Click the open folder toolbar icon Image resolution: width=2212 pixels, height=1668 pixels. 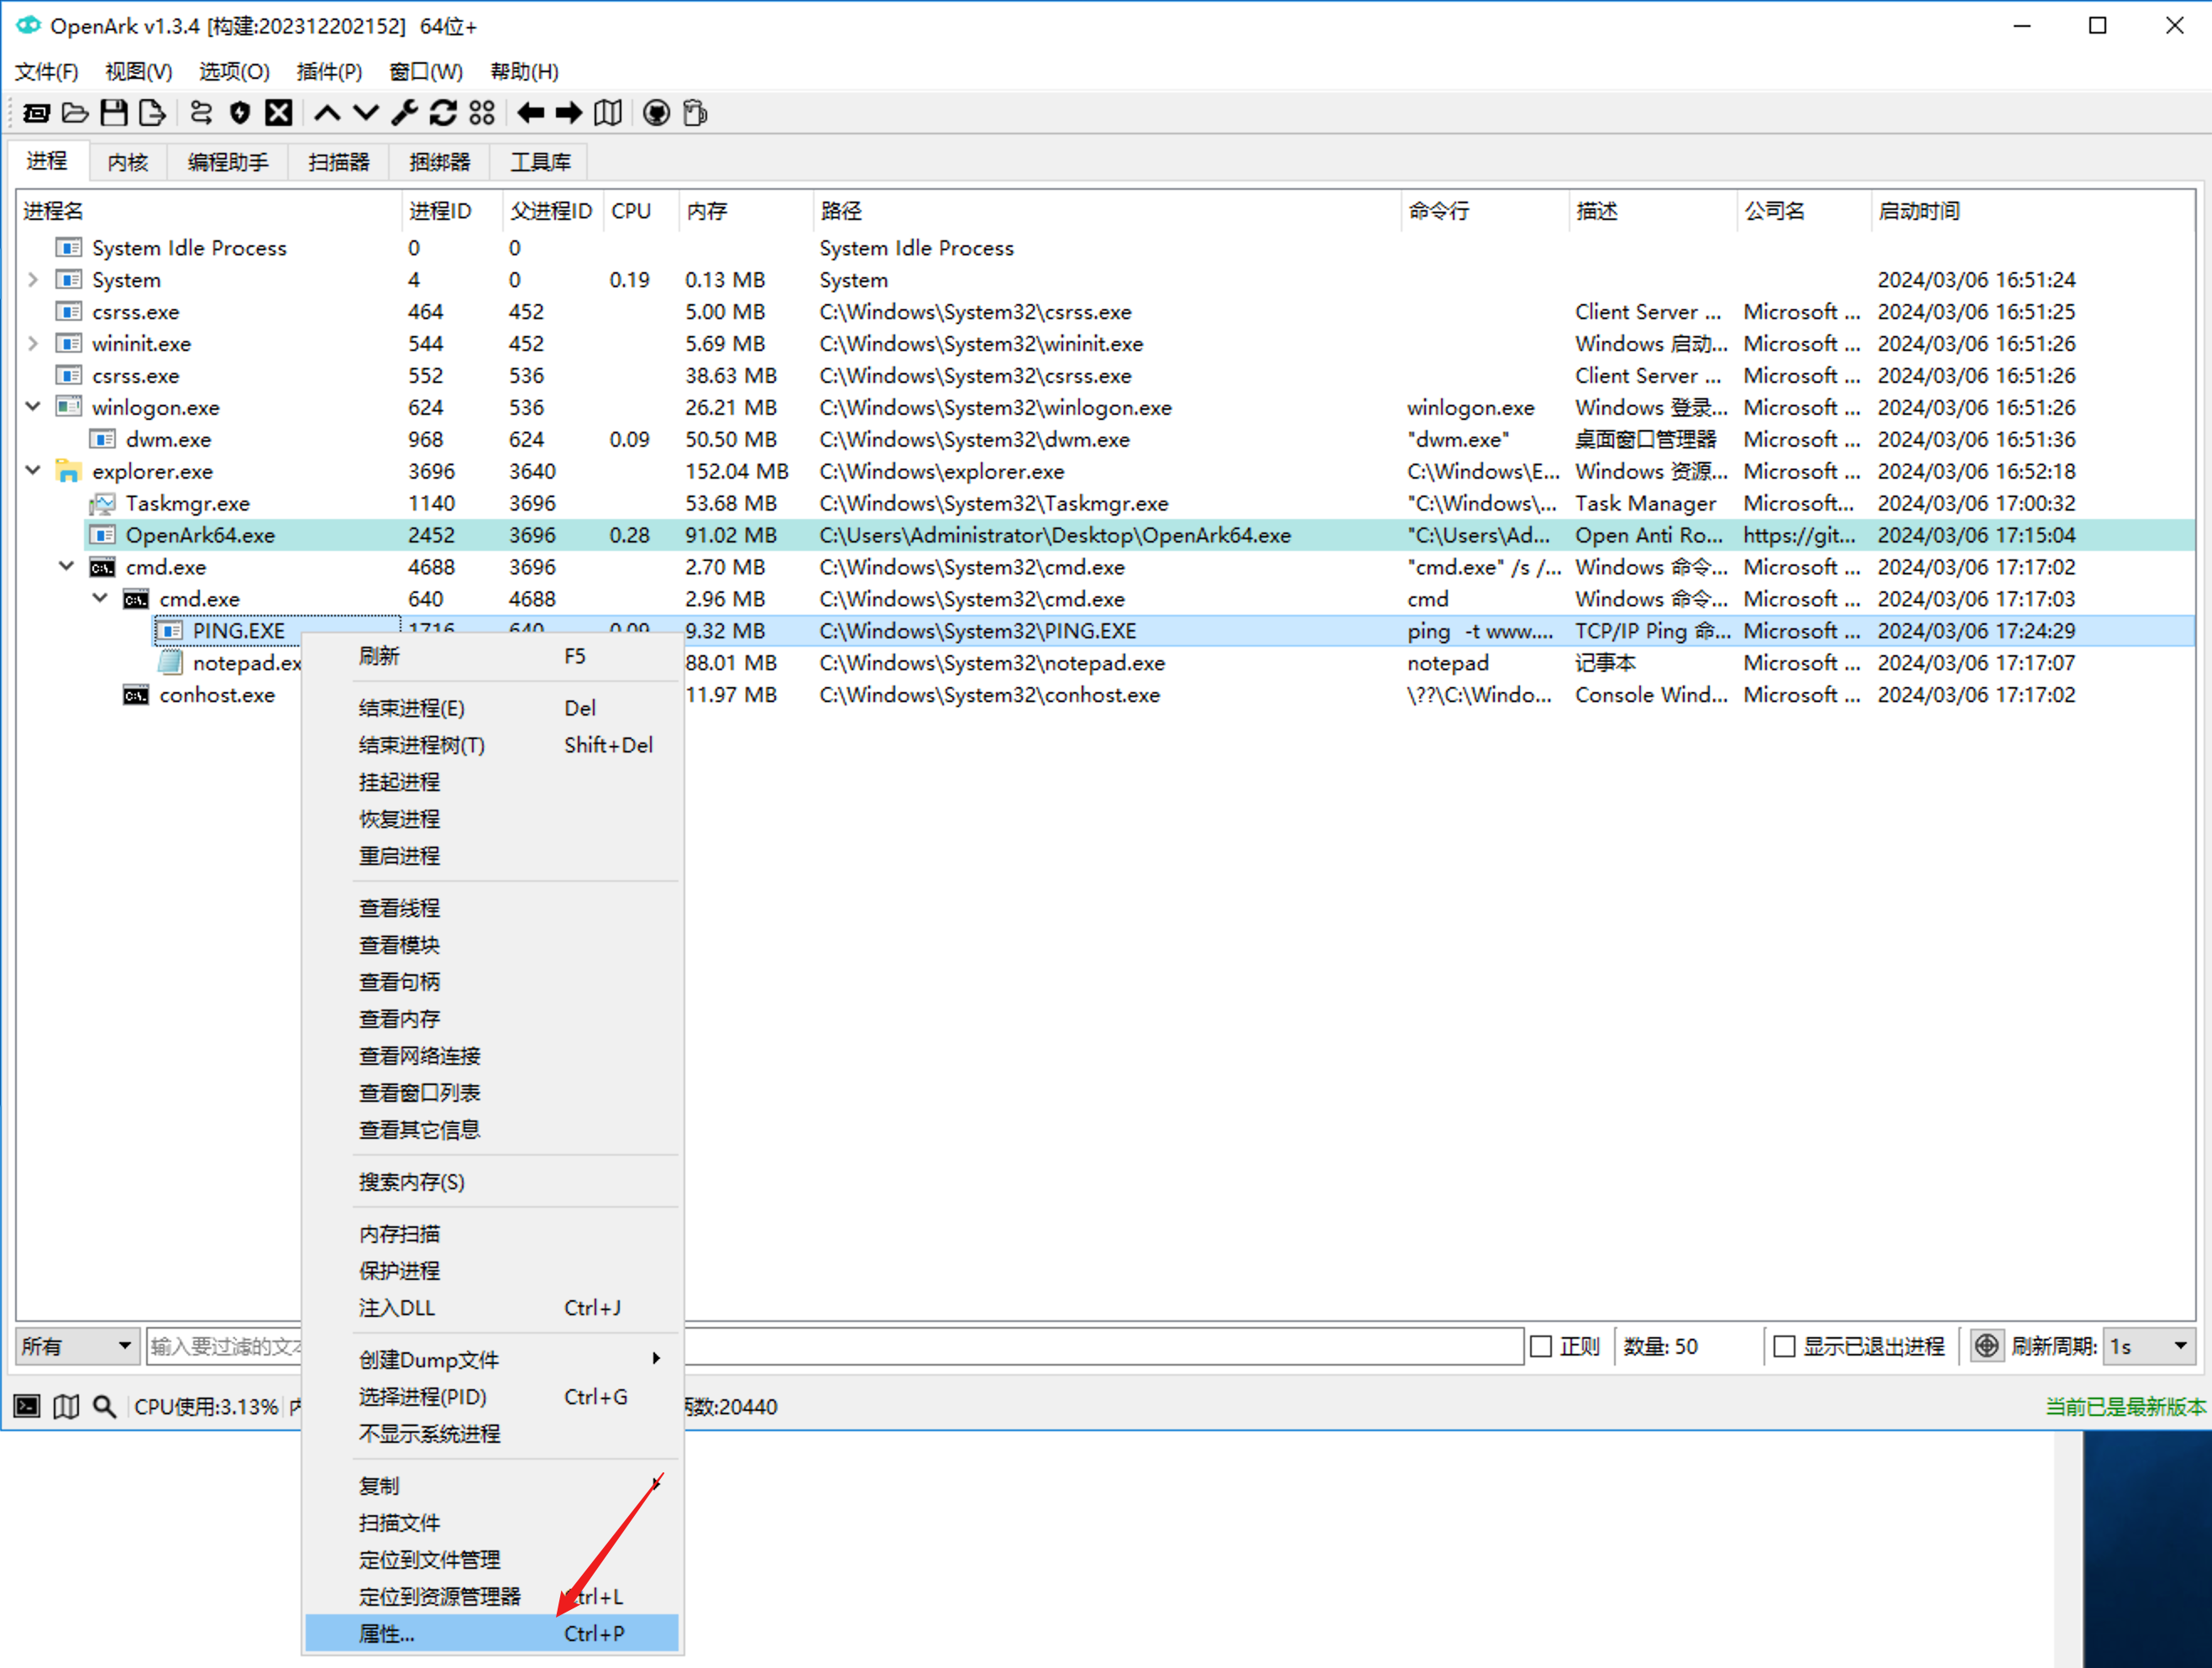click(x=75, y=113)
